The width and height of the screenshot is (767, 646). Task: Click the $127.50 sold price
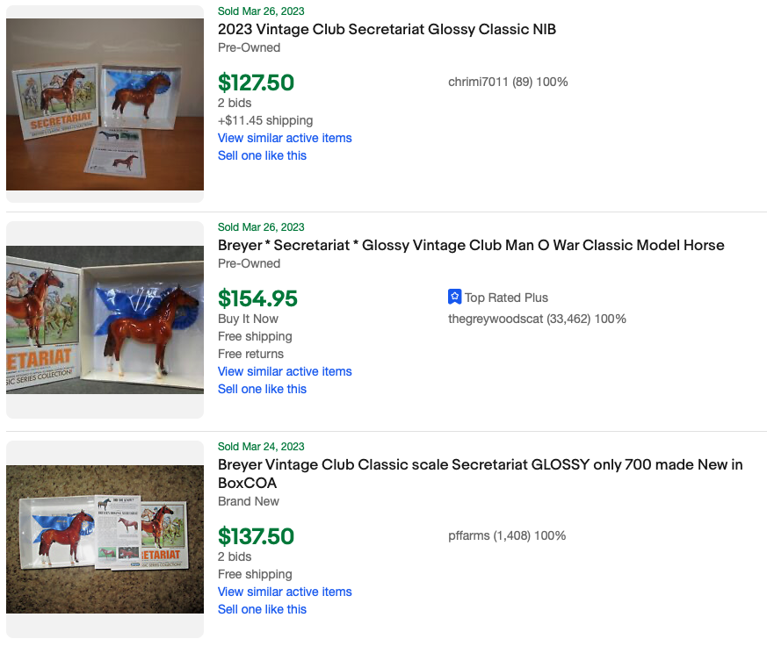coord(256,83)
